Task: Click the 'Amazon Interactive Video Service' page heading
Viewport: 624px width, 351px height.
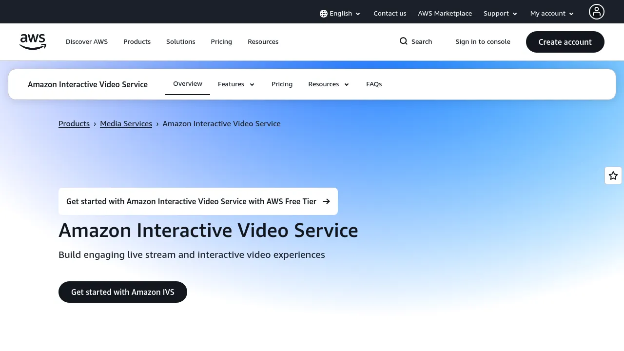Action: click(208, 231)
